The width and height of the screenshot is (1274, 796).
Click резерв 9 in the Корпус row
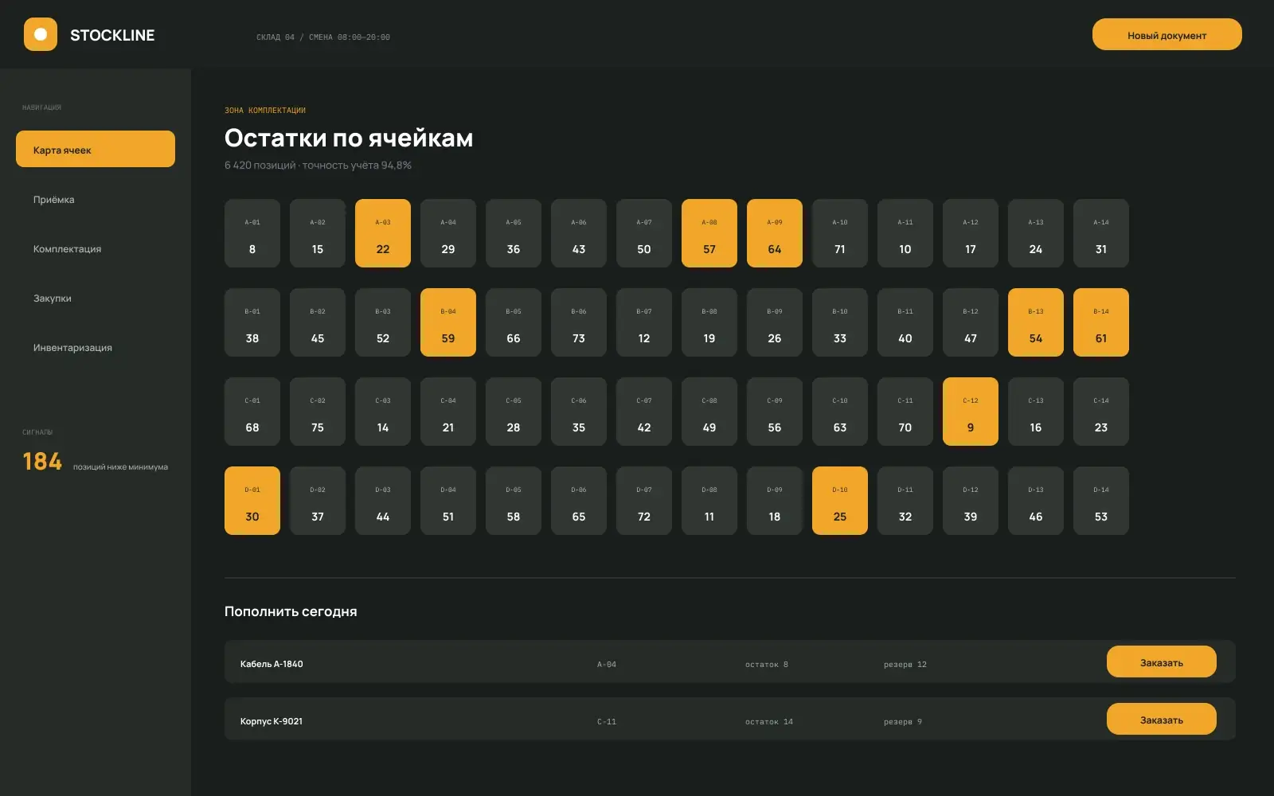click(903, 721)
